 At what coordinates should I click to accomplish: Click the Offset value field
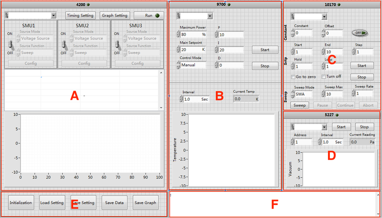click(334, 33)
